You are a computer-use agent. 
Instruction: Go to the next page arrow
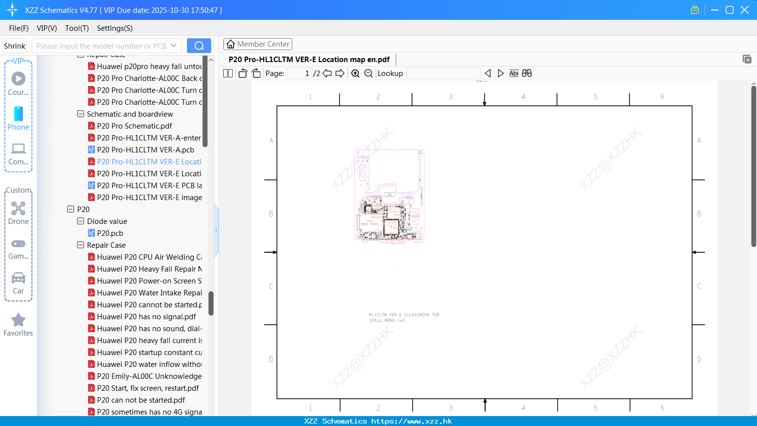coord(340,73)
